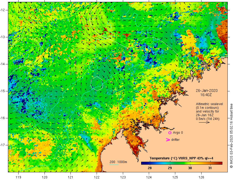Click the white hexagonal sea-level contour near 122E

click(x=97, y=84)
